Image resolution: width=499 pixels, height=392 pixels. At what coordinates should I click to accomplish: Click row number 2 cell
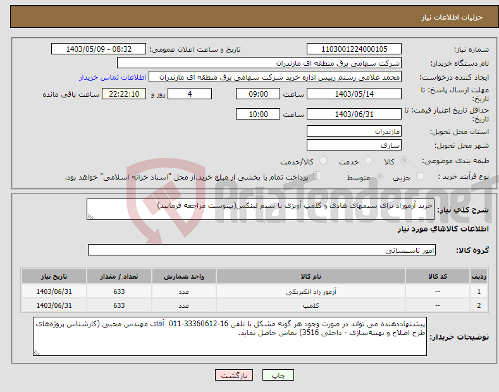[479, 305]
